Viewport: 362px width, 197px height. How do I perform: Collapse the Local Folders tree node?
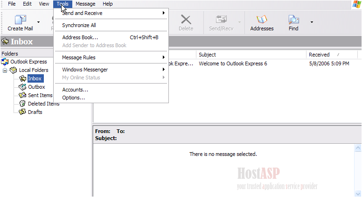click(x=5, y=70)
